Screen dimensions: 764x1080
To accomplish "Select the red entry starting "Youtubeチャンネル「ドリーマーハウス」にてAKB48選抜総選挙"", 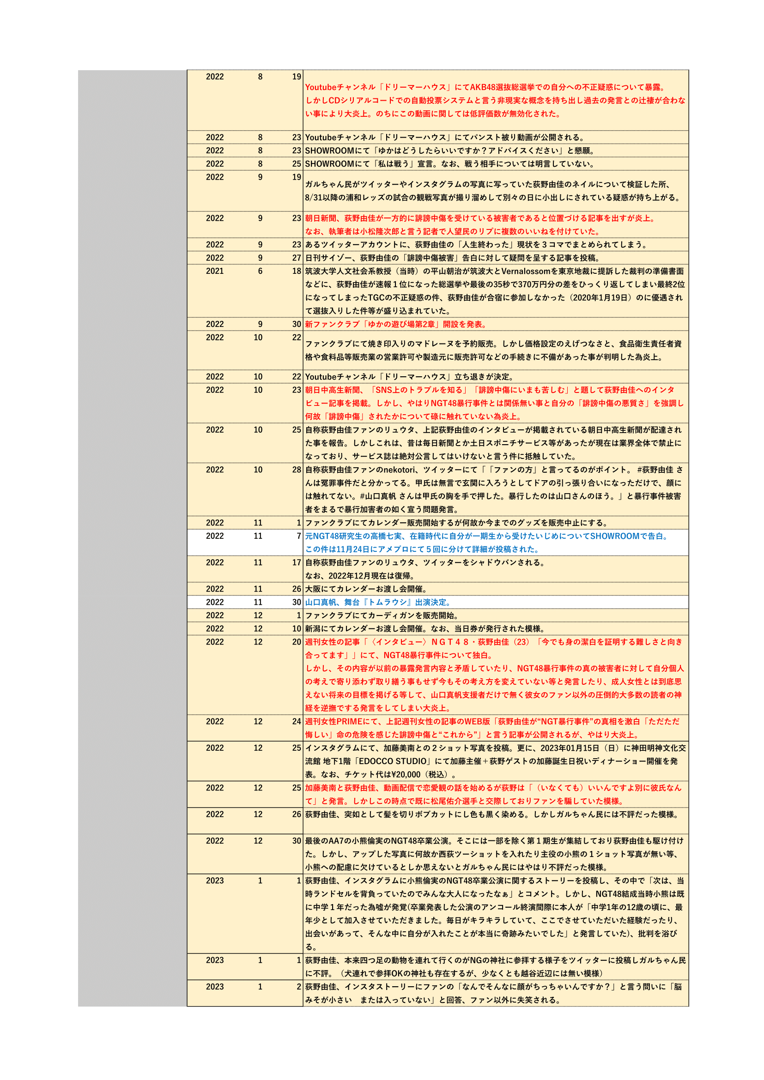I will pyautogui.click(x=495, y=100).
